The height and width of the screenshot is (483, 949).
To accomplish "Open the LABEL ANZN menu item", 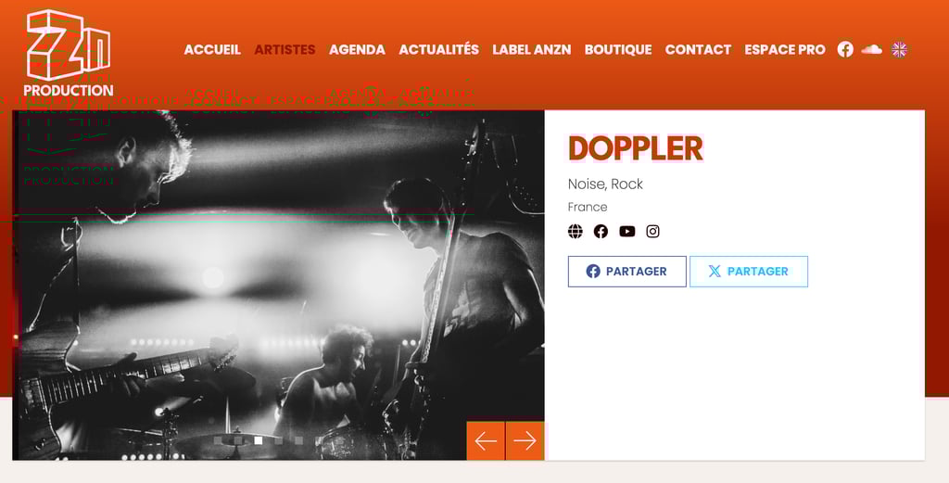I will pos(532,50).
